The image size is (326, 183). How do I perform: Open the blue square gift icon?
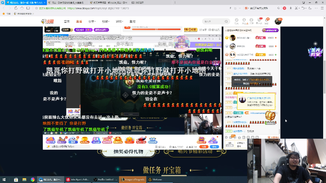click(x=152, y=140)
